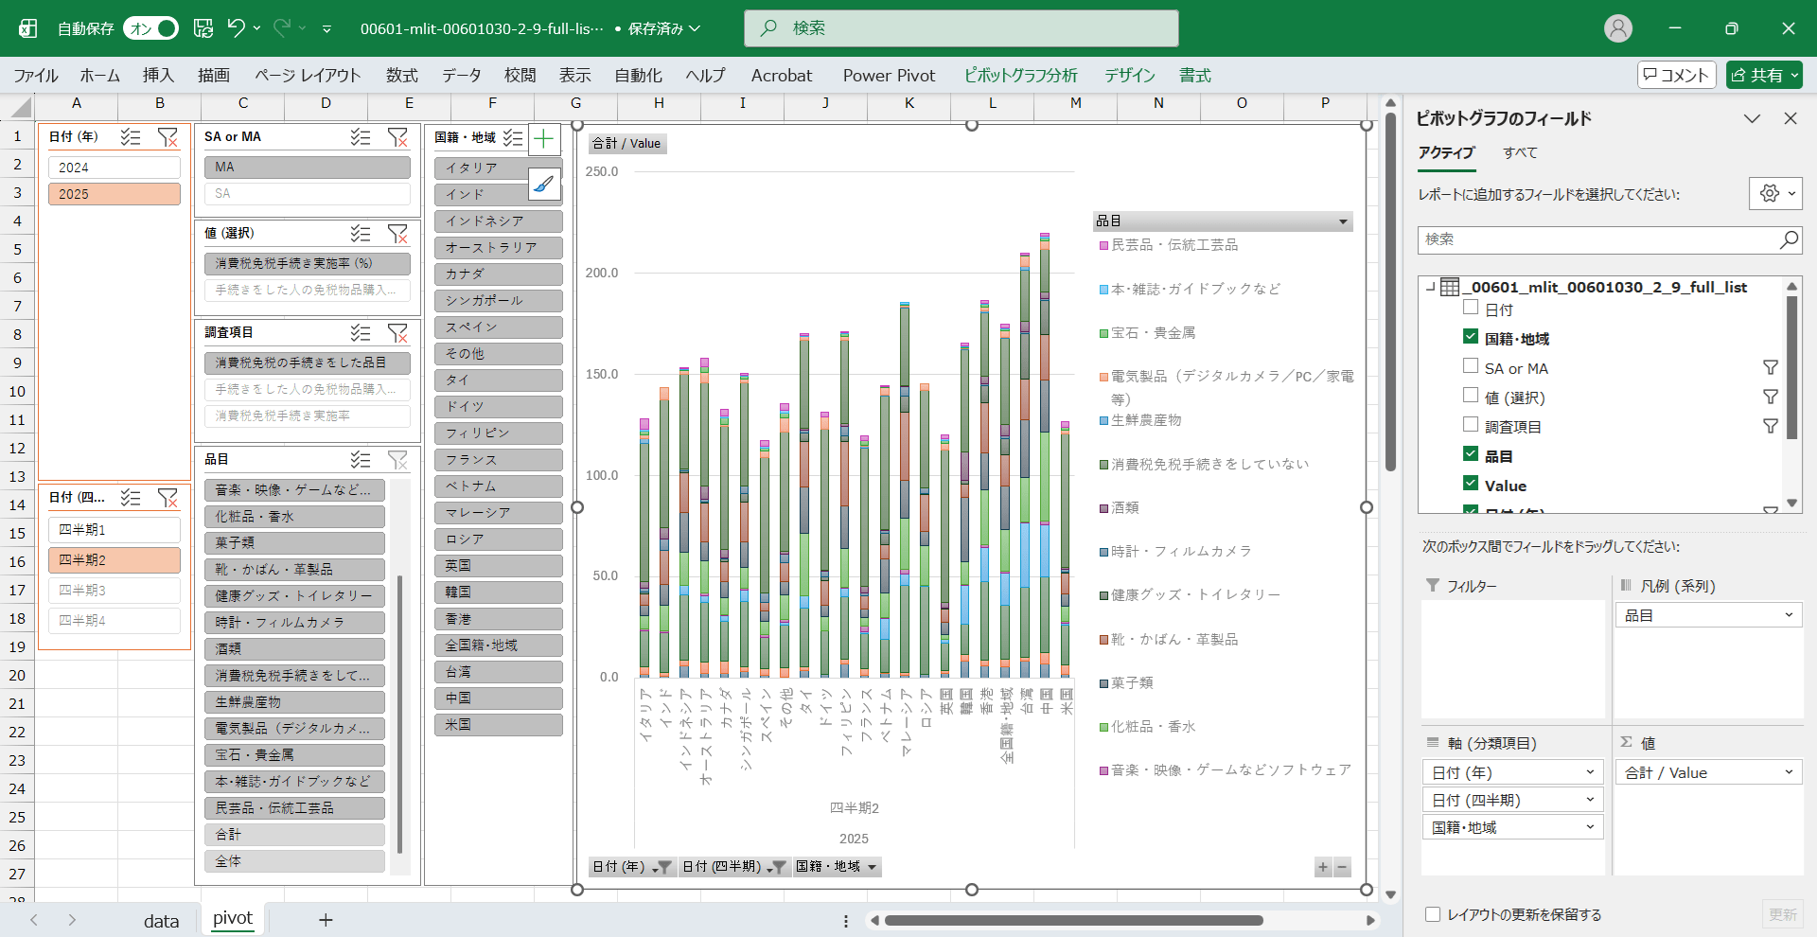Open the 品目 legend filter dropdown
This screenshot has width=1817, height=937.
tap(1342, 221)
